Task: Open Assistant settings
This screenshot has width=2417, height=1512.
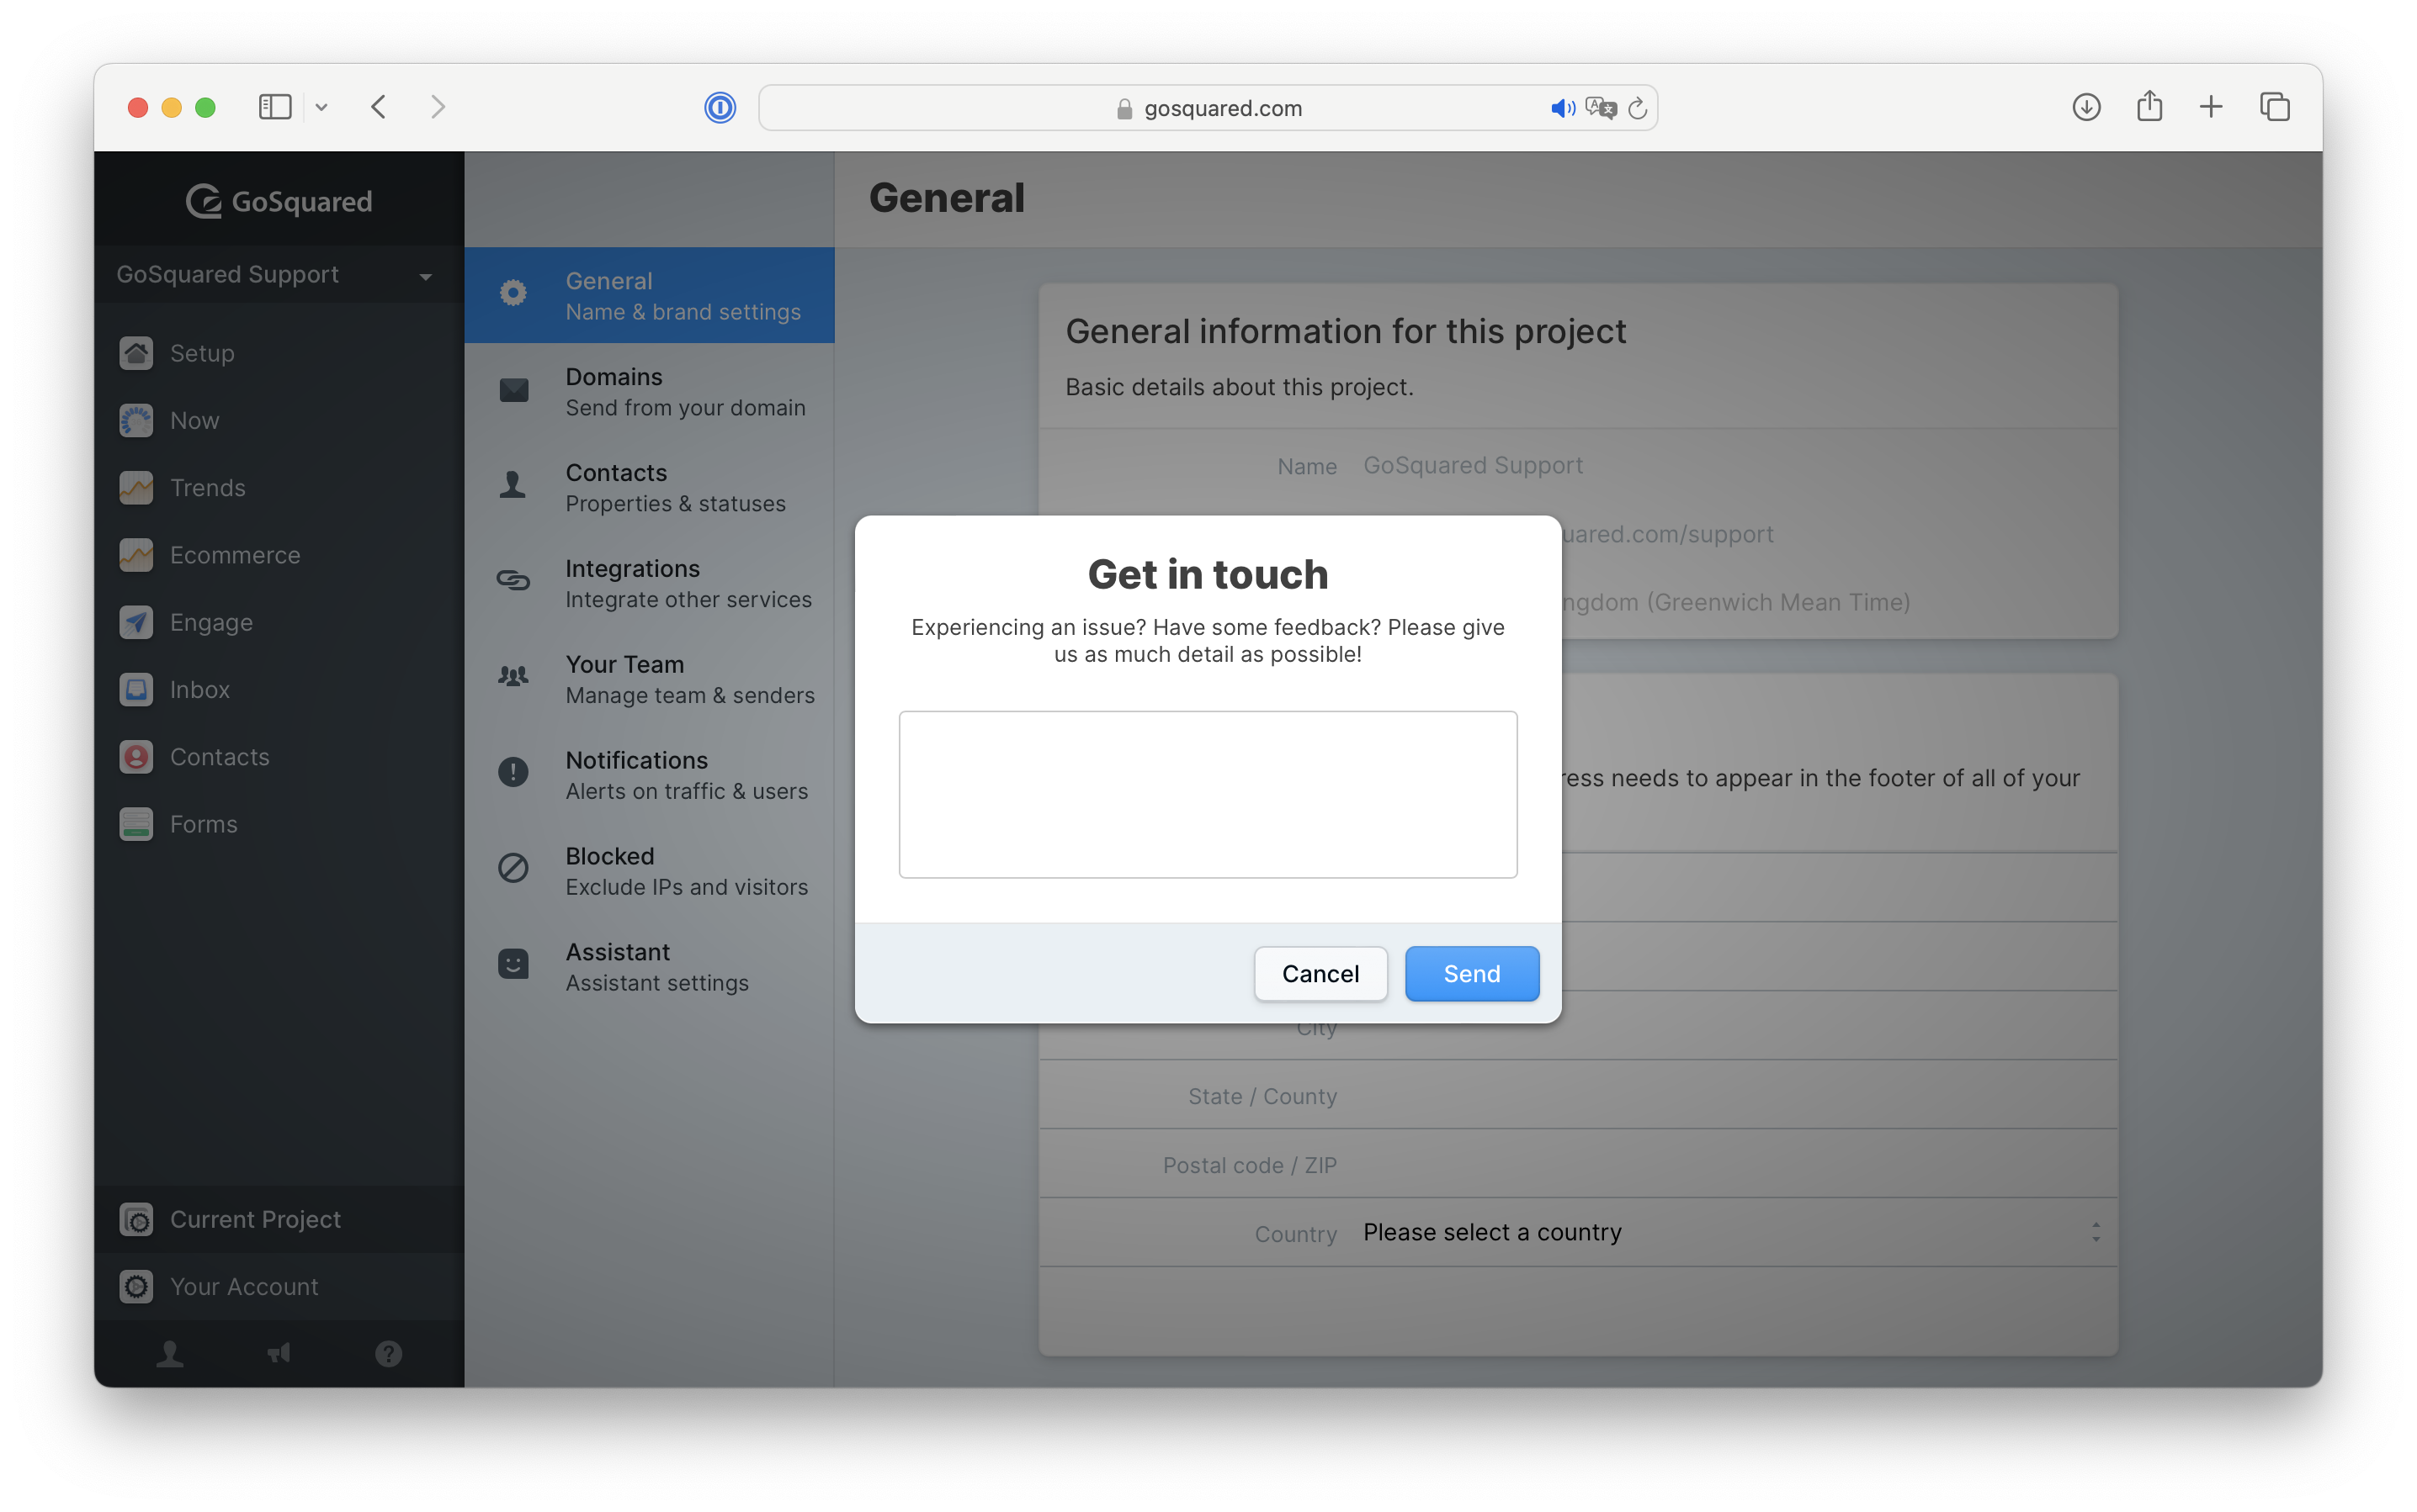Action: (650, 967)
